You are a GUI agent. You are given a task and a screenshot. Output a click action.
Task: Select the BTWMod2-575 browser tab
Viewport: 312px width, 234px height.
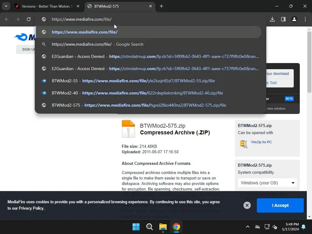coord(120,6)
